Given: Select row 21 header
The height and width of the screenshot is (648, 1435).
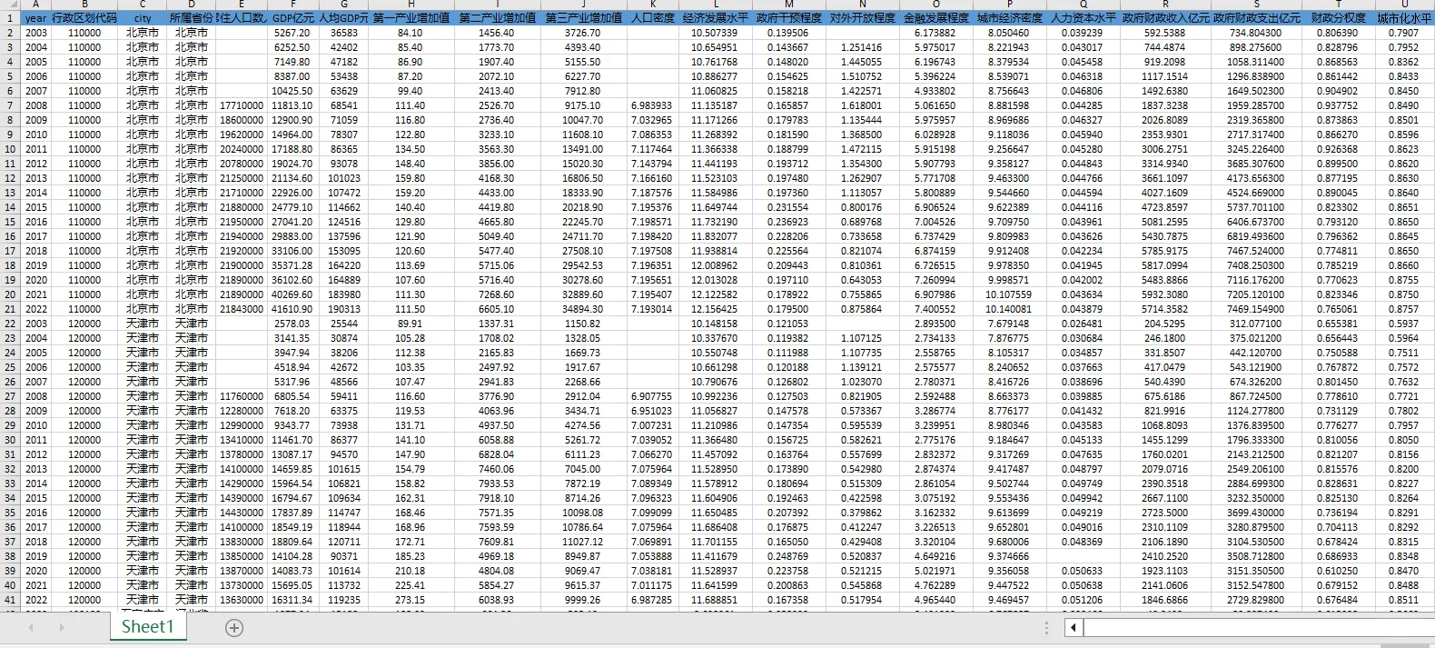Looking at the screenshot, I should click(10, 308).
